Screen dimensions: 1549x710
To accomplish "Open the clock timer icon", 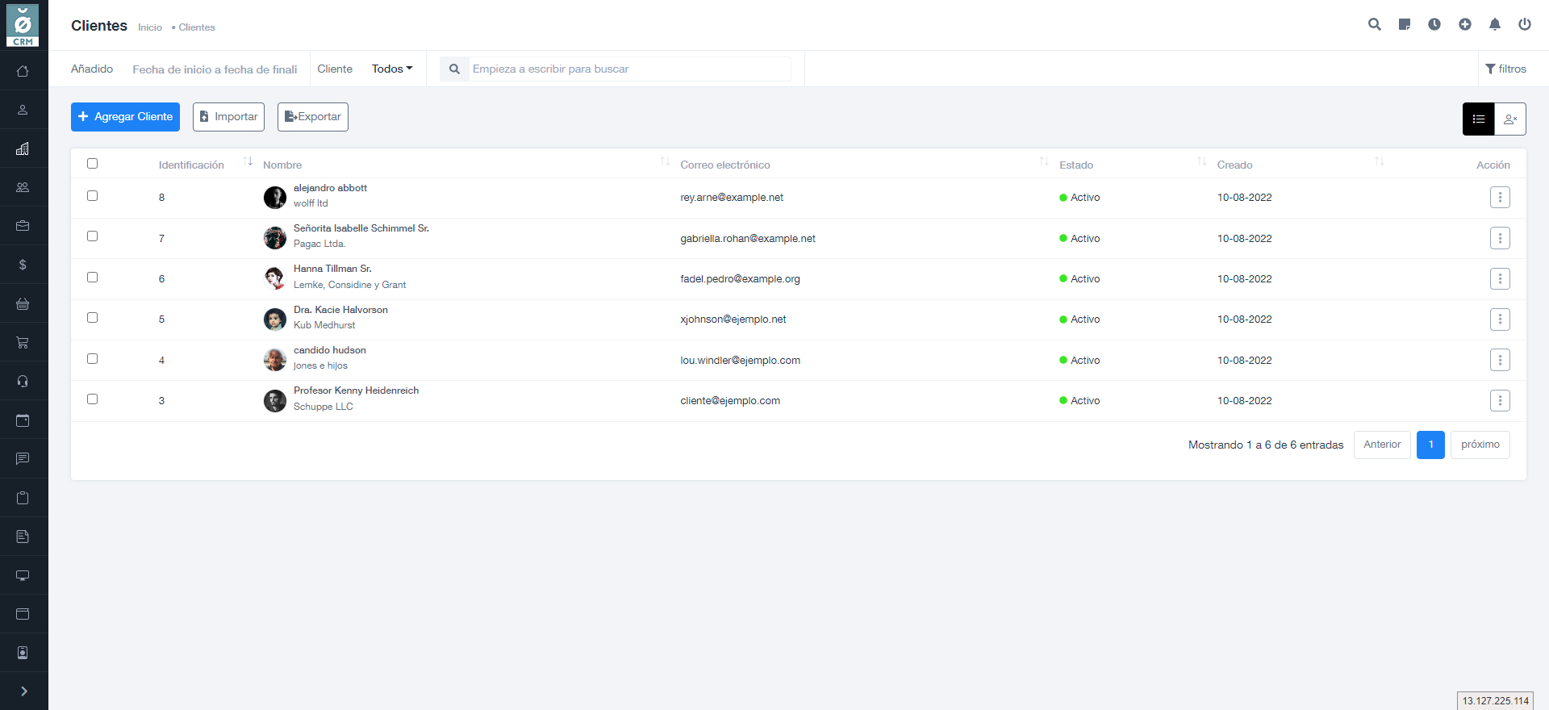I will tap(1434, 24).
